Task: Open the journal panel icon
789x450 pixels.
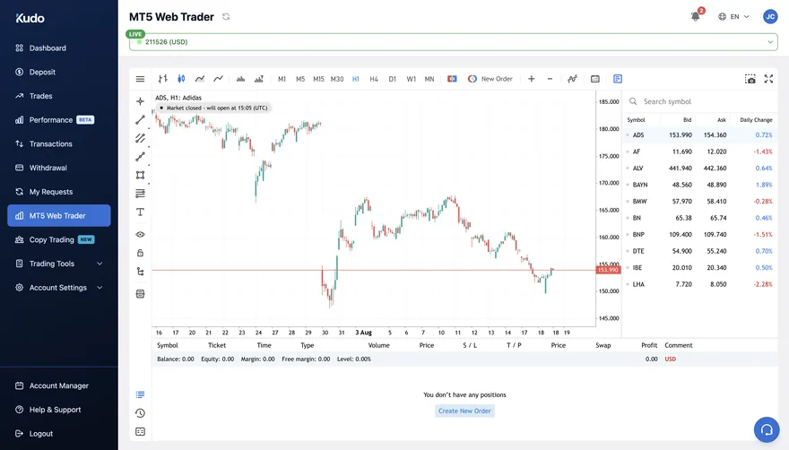Action: click(141, 432)
